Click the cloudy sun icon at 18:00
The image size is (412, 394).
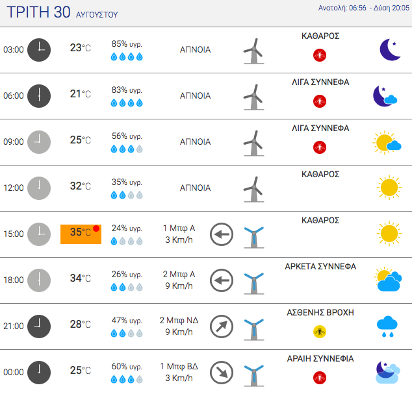pos(388,279)
